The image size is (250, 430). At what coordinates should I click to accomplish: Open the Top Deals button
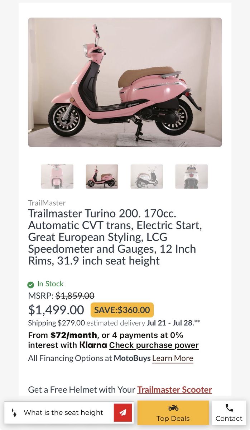[173, 413]
